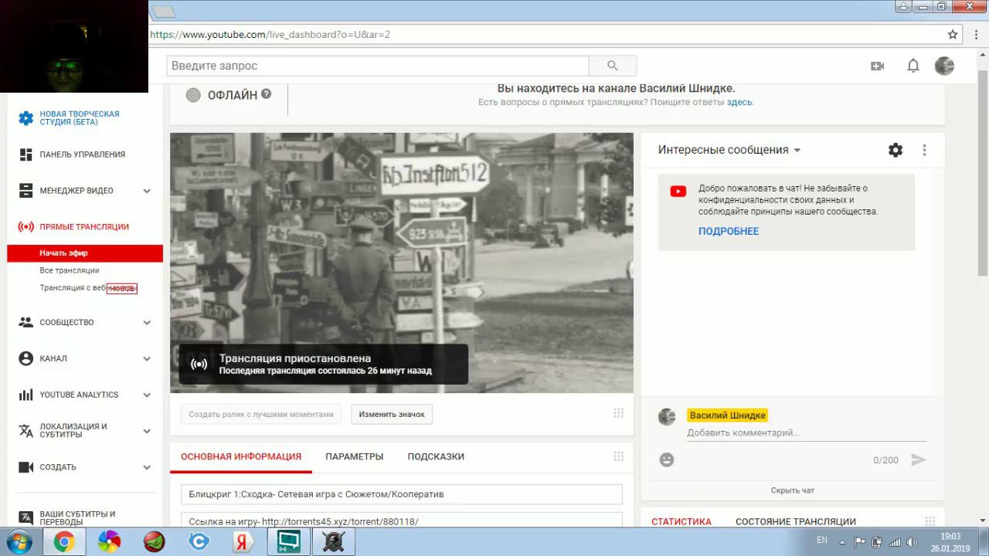Click Скрыть чат
989x556 pixels.
pyautogui.click(x=793, y=490)
